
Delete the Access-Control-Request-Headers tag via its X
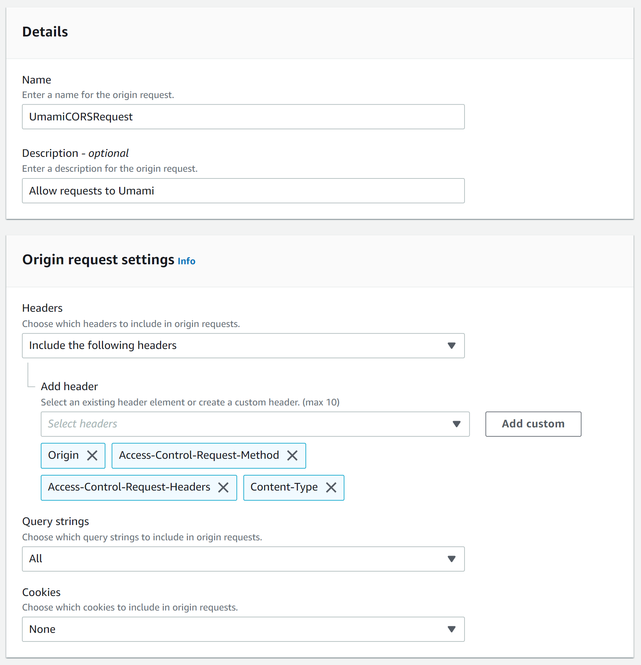[x=223, y=487]
